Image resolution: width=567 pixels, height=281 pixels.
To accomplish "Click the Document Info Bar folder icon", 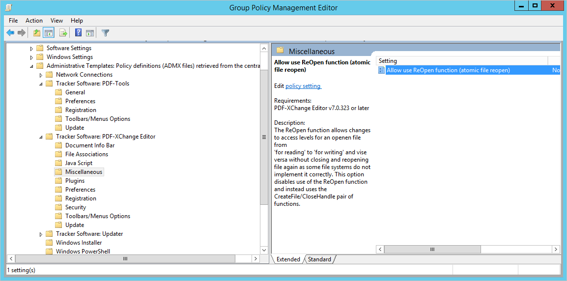I will (58, 145).
